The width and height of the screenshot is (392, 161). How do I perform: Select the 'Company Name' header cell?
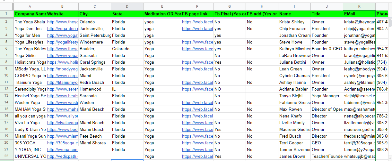coord(30,14)
